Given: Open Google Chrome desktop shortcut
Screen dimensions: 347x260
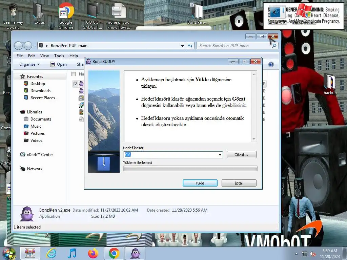Looking at the screenshot, I should [x=66, y=17].
